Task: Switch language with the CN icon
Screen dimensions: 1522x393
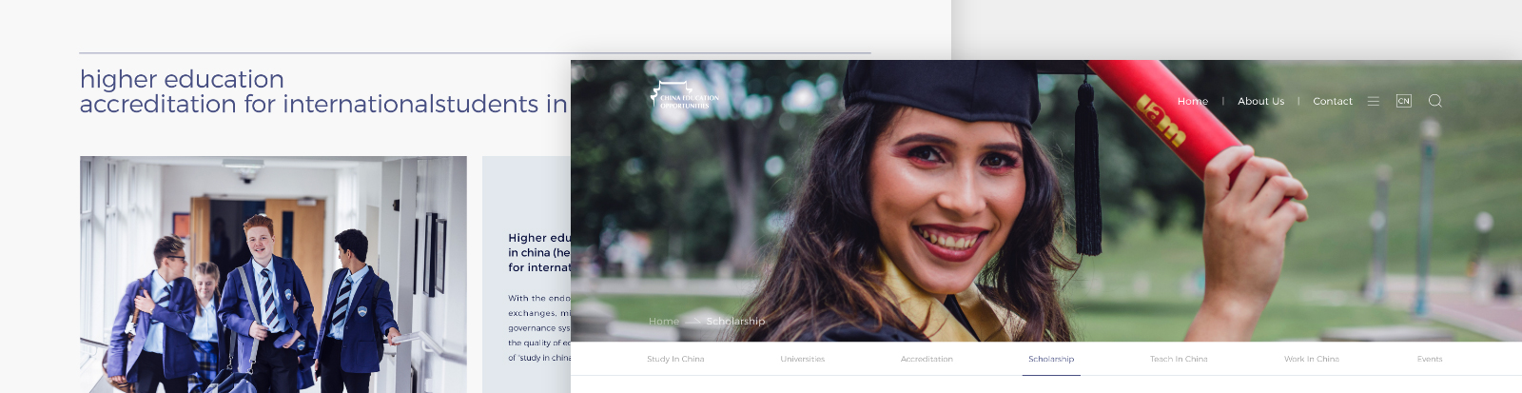Action: tap(1403, 101)
